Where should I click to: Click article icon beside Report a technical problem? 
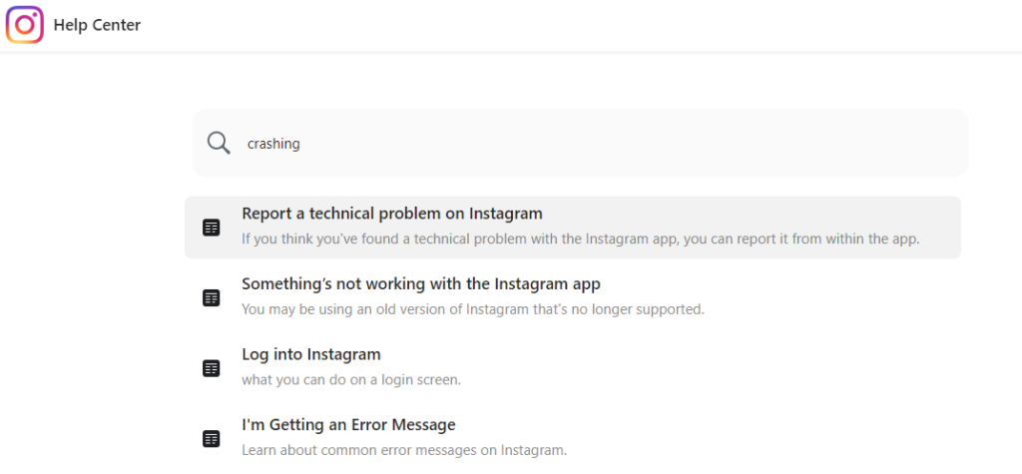click(x=212, y=228)
